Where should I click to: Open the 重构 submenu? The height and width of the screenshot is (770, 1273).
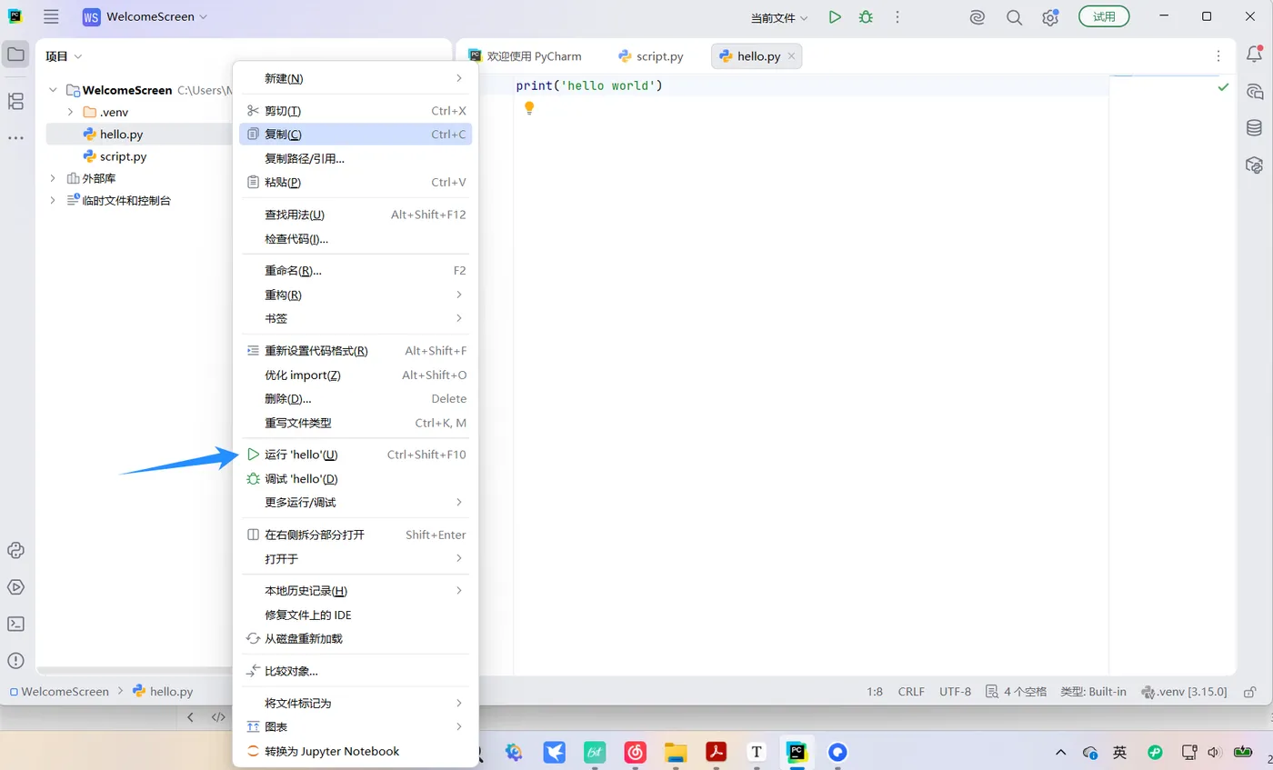coord(356,295)
